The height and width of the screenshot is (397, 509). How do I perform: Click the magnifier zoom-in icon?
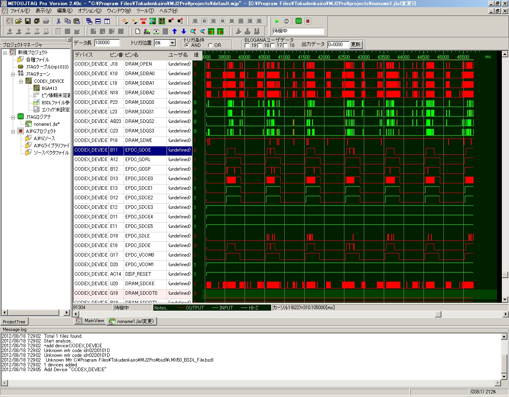coord(193,31)
